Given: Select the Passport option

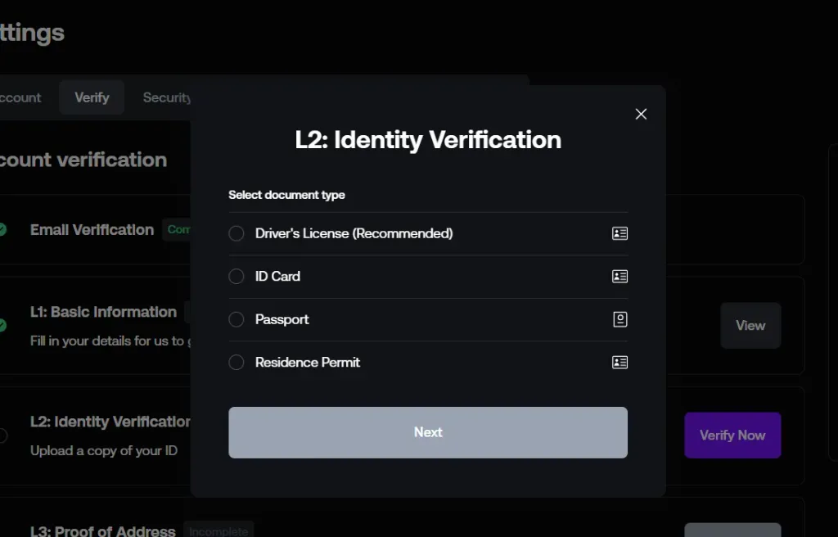Looking at the screenshot, I should click(236, 319).
